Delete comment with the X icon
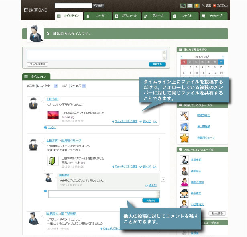Screen dimensions: 247x237 pos(163,180)
